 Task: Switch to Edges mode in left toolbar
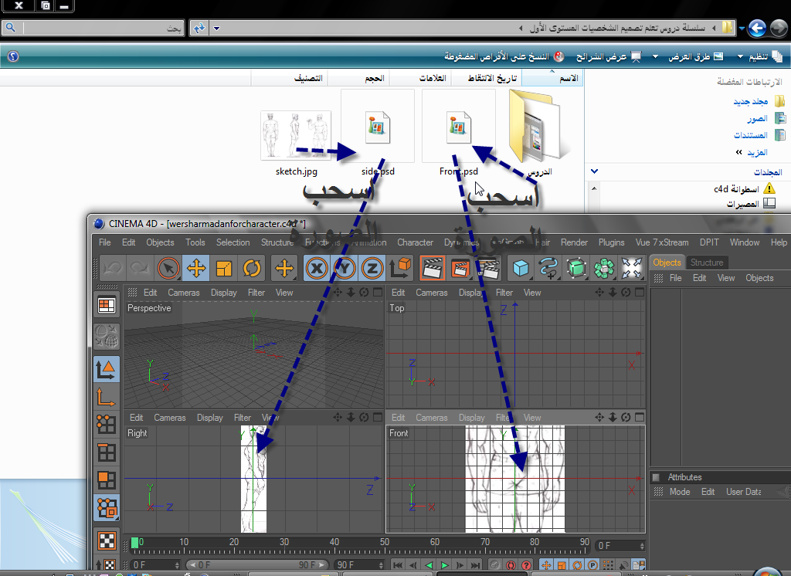coord(107,452)
